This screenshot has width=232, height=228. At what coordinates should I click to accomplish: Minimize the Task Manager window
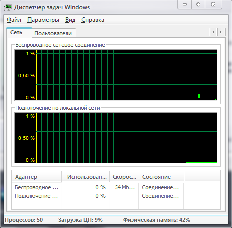tap(185, 4)
